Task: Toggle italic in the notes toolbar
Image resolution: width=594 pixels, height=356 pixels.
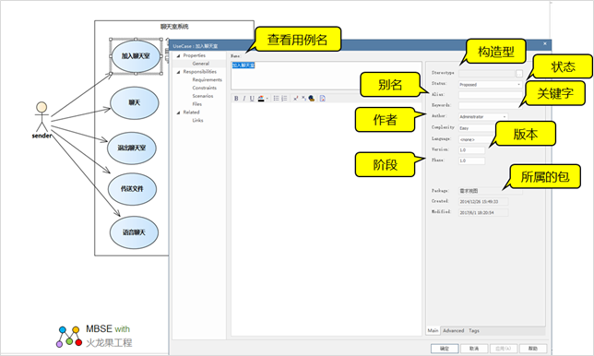Action: (244, 99)
